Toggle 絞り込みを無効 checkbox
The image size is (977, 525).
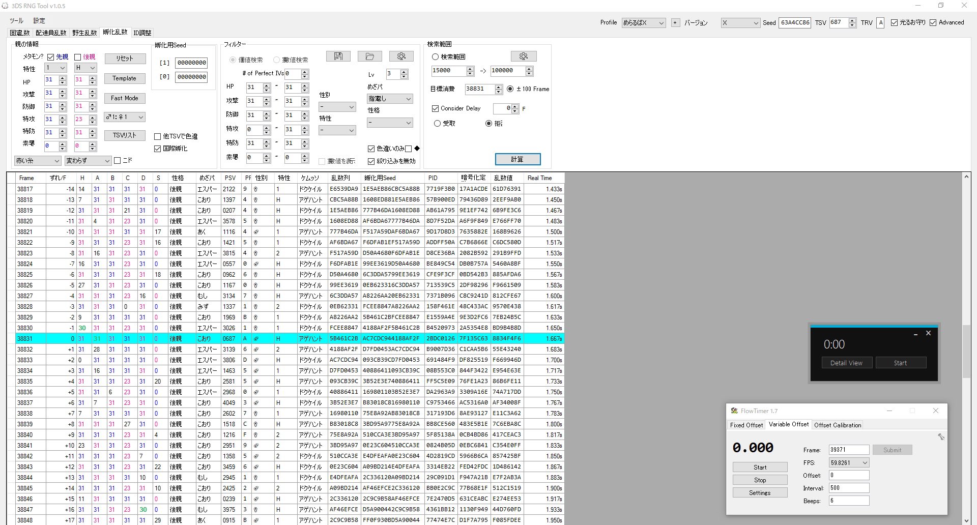tap(371, 161)
